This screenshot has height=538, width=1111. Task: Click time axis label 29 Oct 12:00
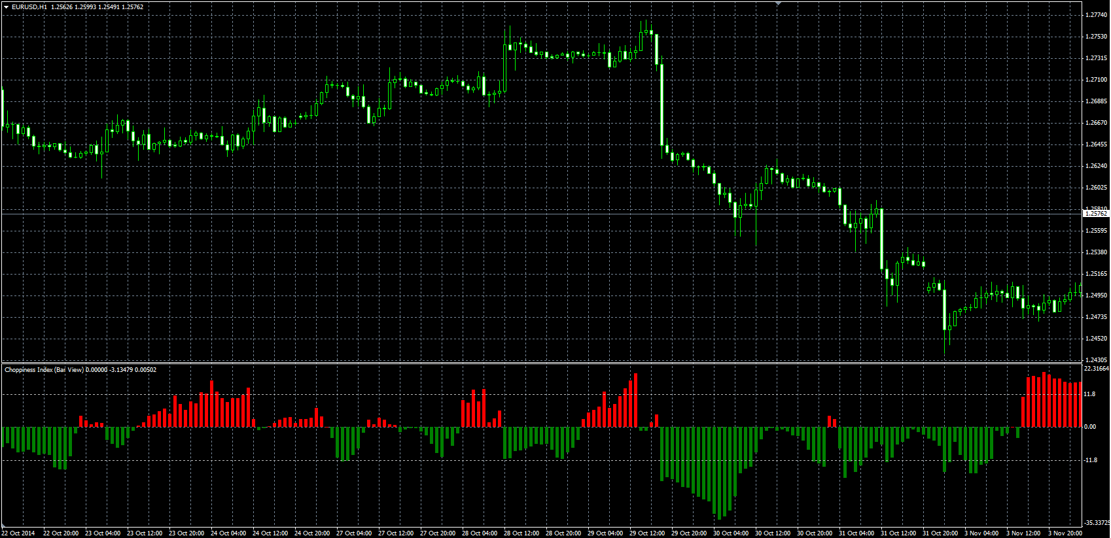point(647,533)
